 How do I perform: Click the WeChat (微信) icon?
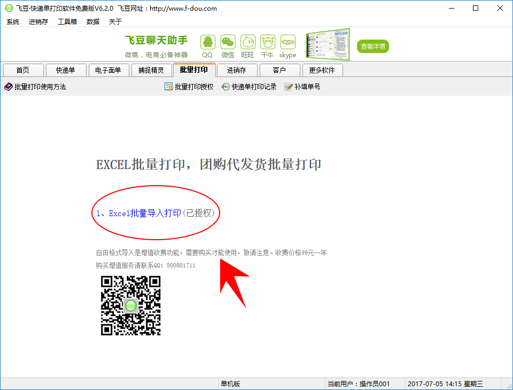pyautogui.click(x=228, y=42)
